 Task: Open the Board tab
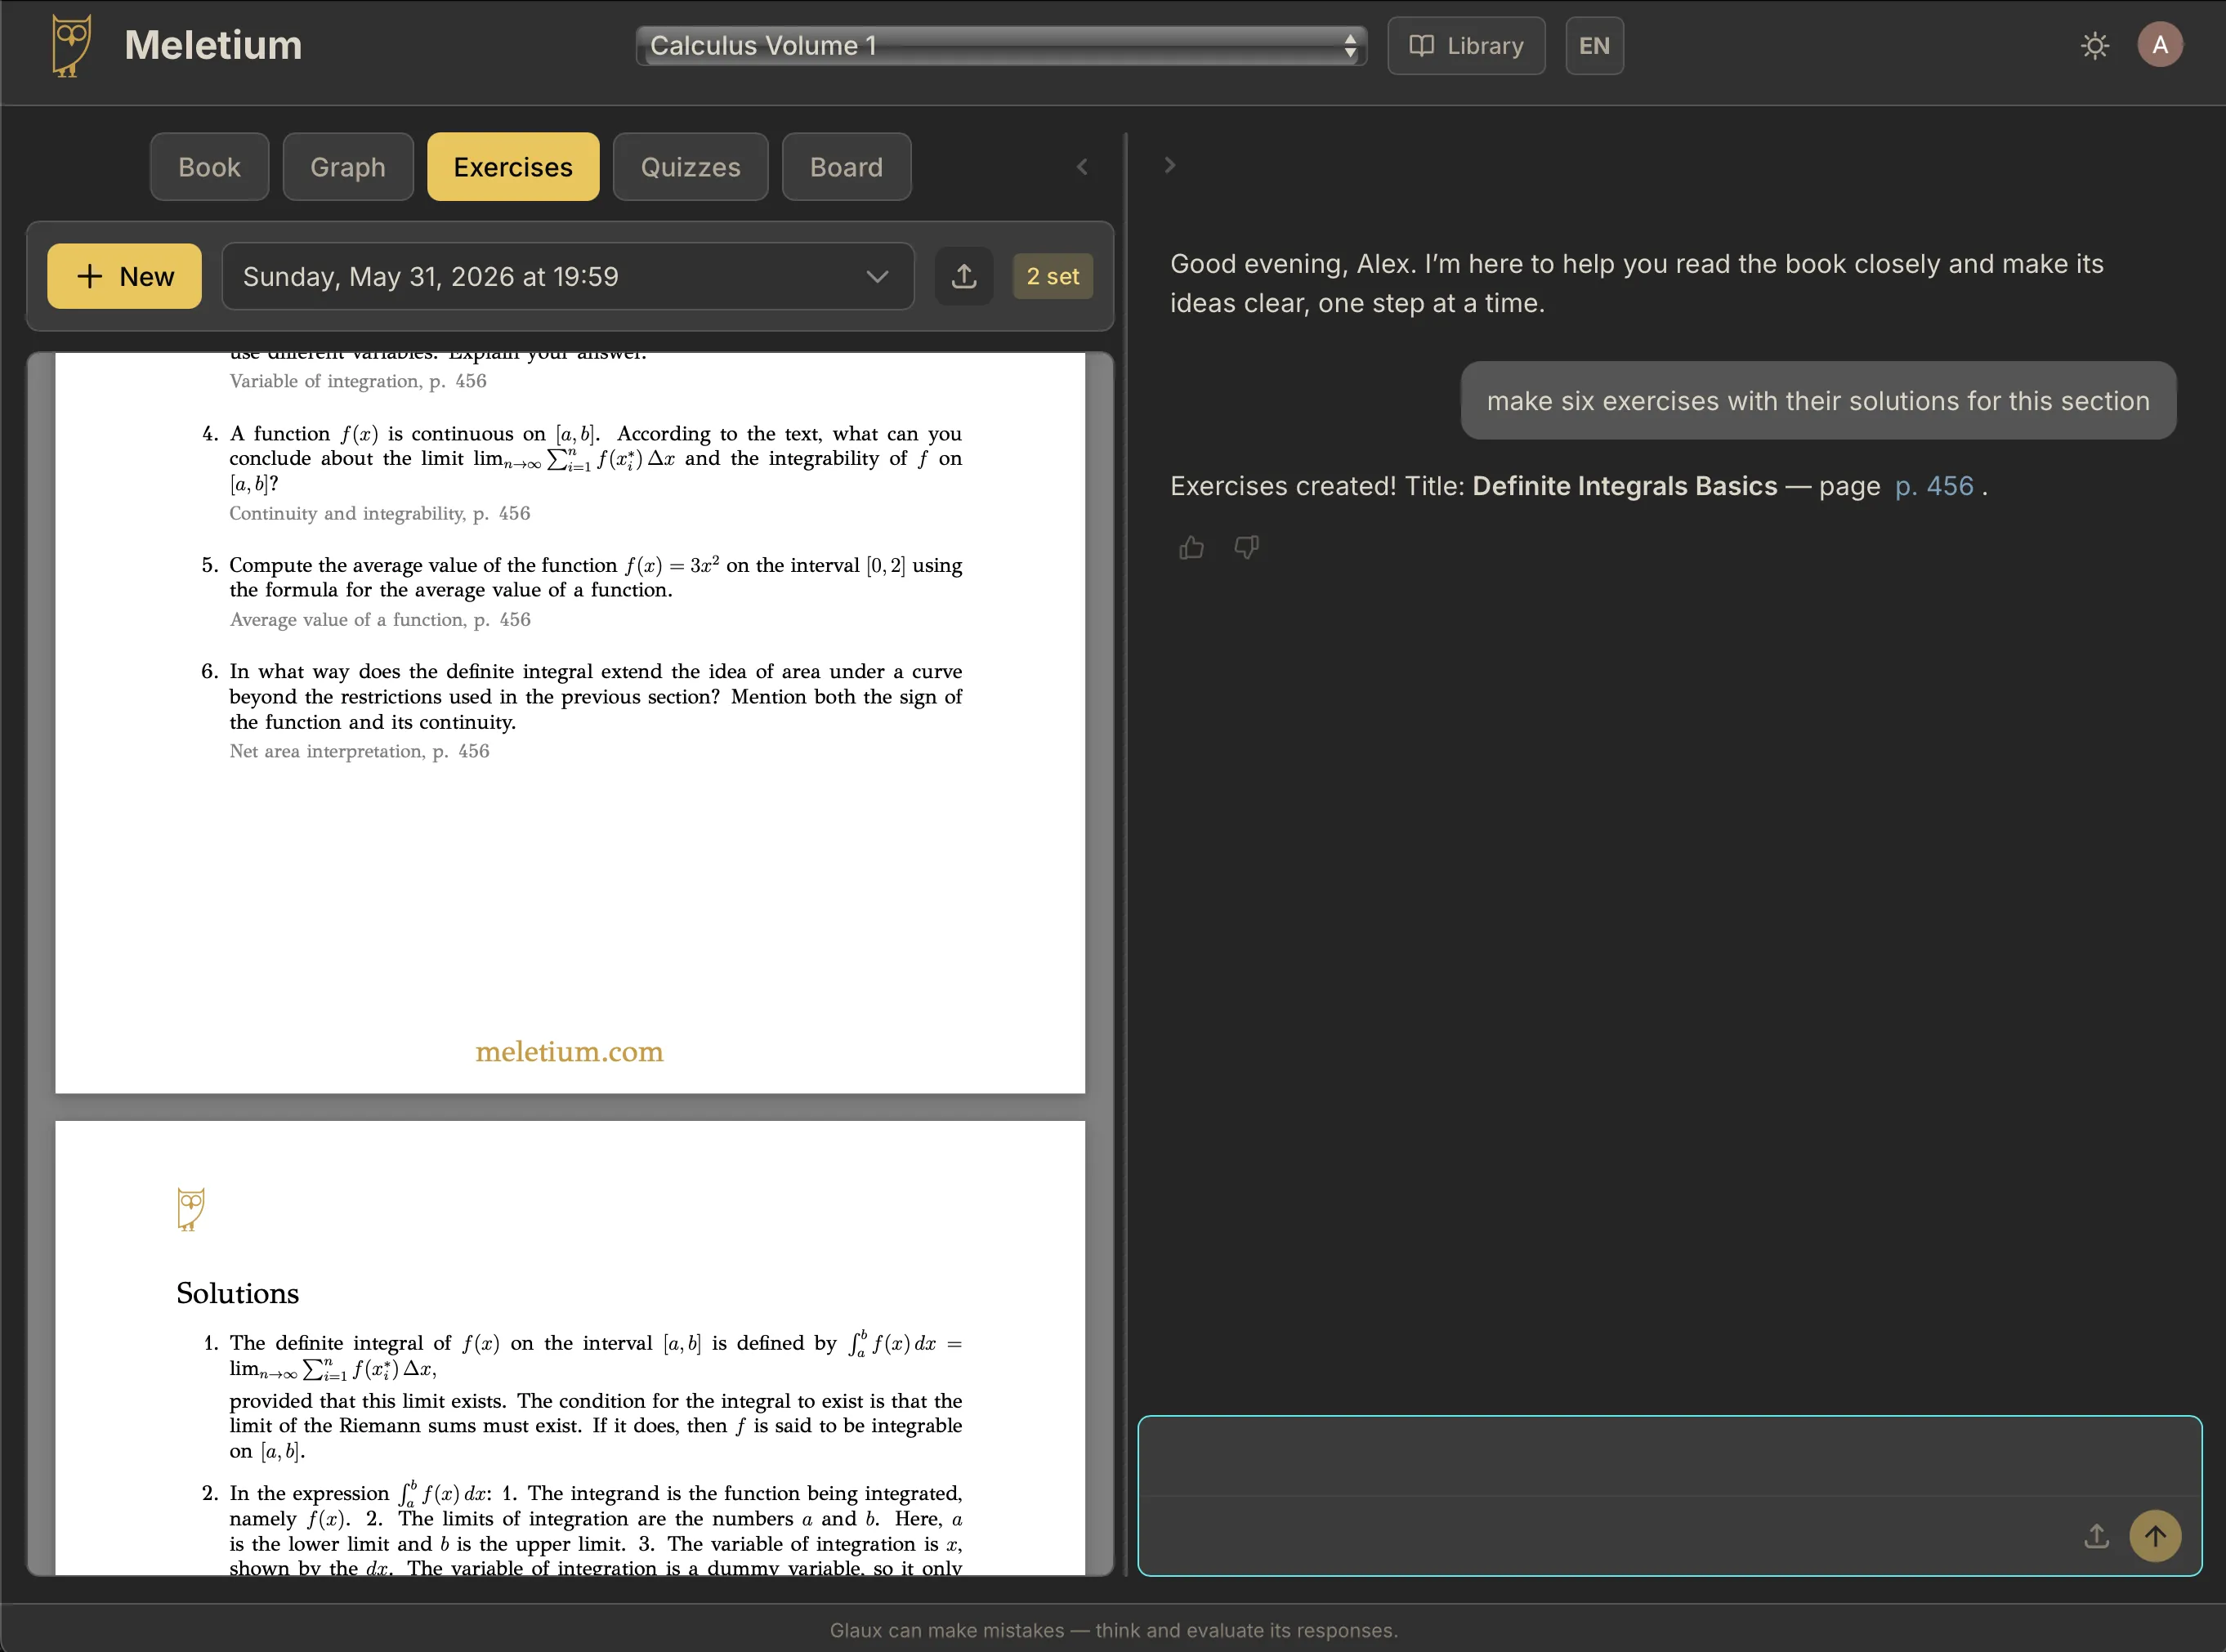click(x=846, y=167)
